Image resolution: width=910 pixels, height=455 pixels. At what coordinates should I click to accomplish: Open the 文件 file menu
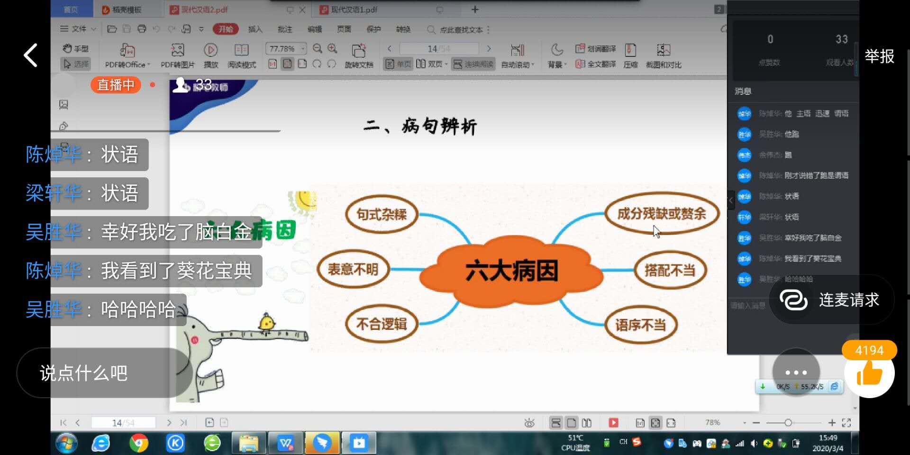[x=73, y=29]
